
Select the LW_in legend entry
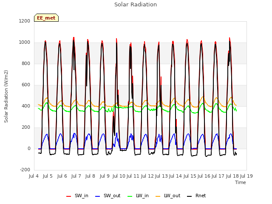coord(138,196)
